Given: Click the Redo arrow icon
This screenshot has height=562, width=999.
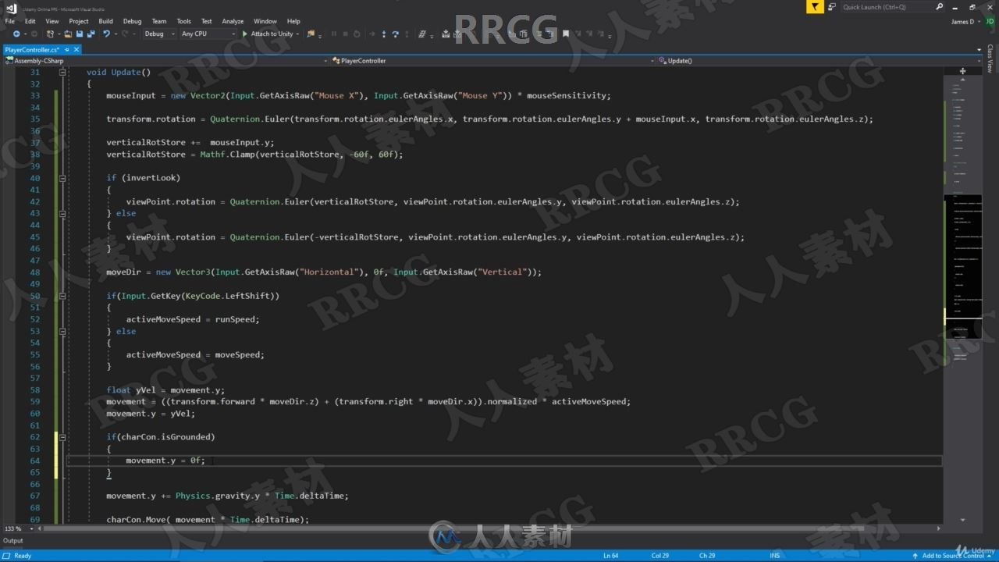Looking at the screenshot, I should click(x=125, y=34).
